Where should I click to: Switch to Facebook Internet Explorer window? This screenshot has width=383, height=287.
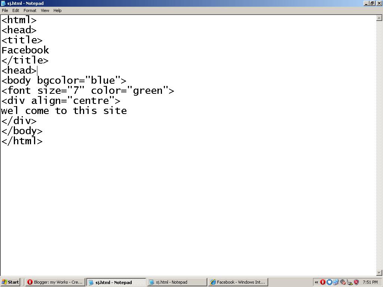tap(238, 282)
